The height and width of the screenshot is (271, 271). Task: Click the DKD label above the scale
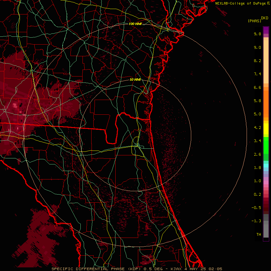point(265,18)
